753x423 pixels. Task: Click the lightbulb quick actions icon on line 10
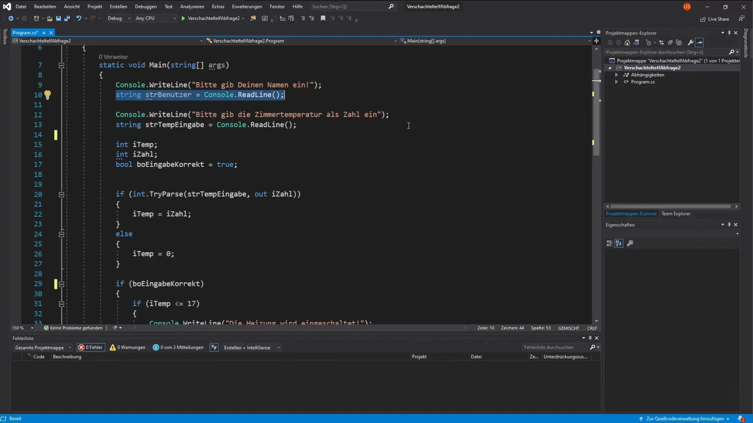click(47, 95)
